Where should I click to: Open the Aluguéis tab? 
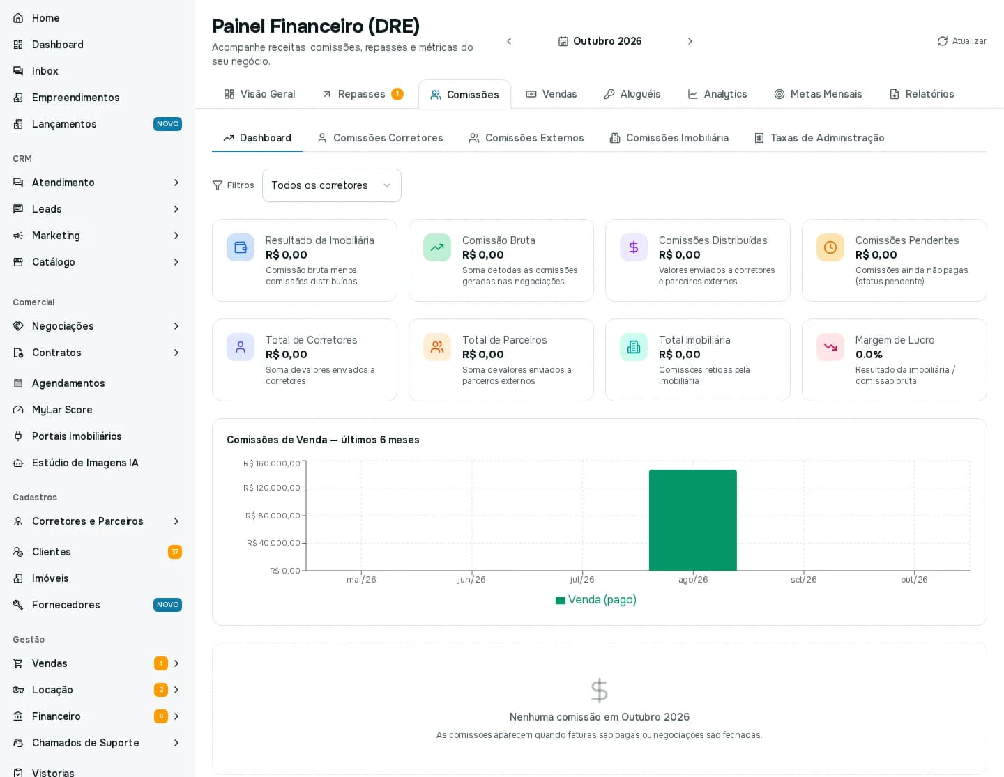coord(632,94)
